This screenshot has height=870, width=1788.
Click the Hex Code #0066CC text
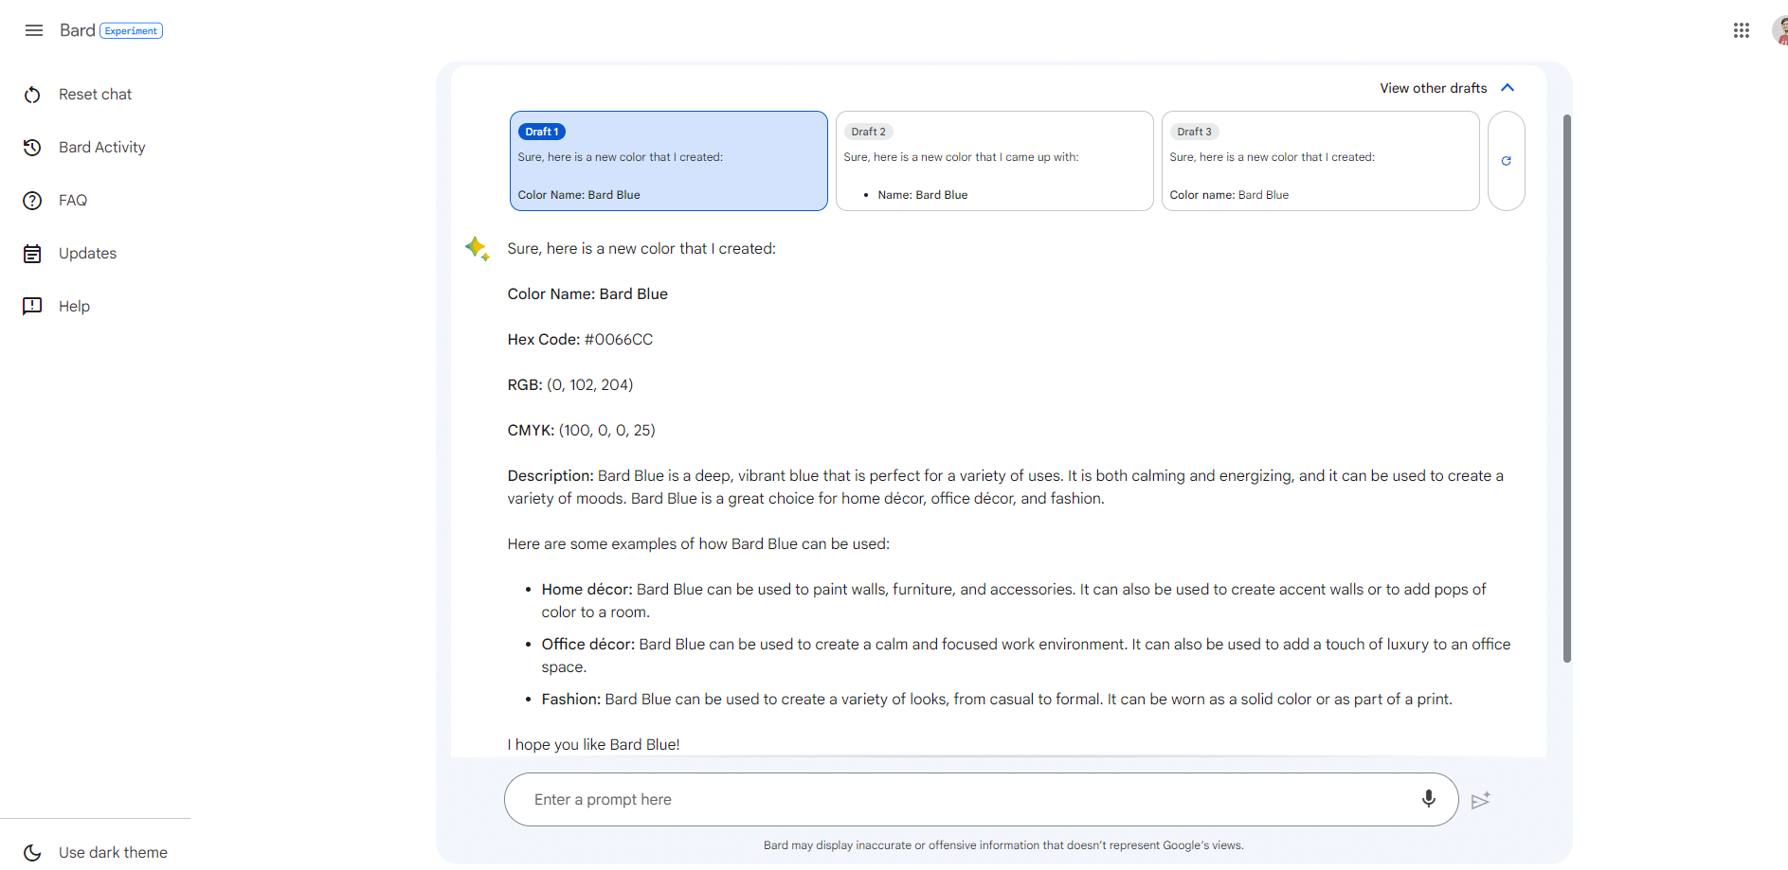[x=580, y=340]
